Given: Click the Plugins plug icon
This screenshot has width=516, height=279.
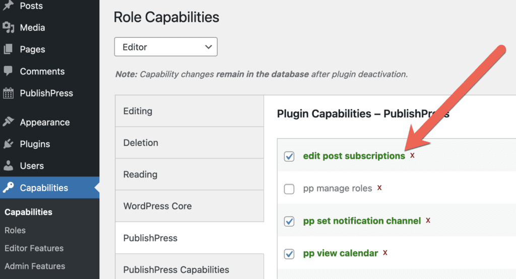Looking at the screenshot, I should [x=8, y=144].
